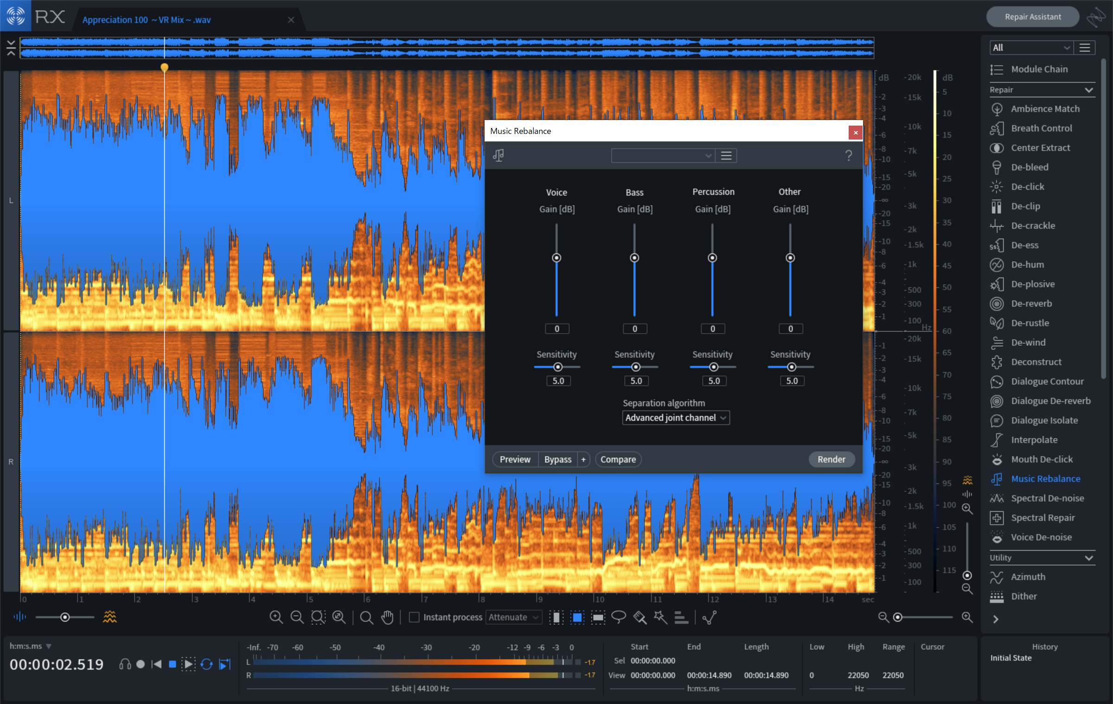Click the Bass gain value field
Viewport: 1113px width, 704px height.
(x=635, y=329)
